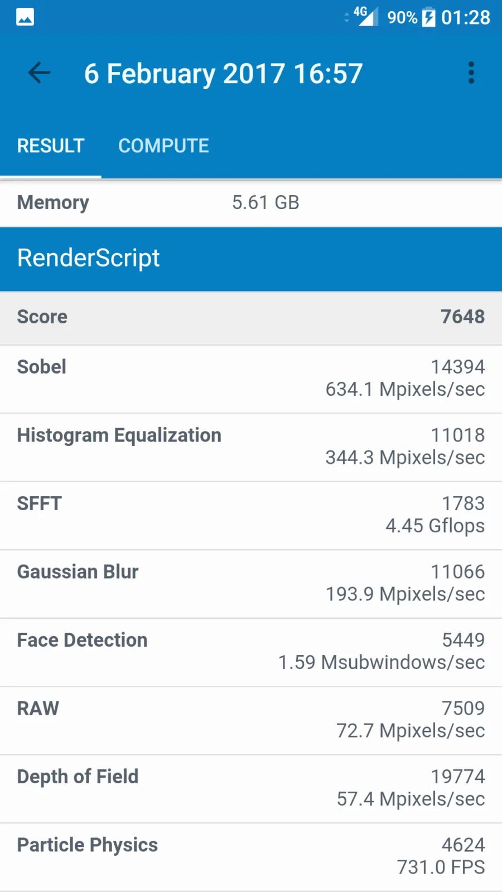
Task: Select the RAW benchmark row
Action: tap(251, 720)
